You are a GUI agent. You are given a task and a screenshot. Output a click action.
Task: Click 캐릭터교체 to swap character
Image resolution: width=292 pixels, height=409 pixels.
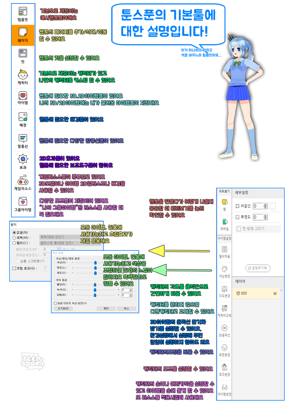pos(225,311)
